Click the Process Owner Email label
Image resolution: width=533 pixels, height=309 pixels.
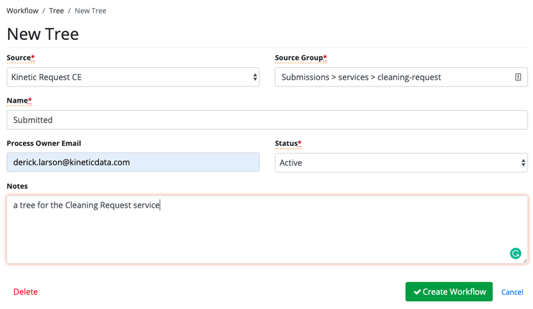(44, 143)
